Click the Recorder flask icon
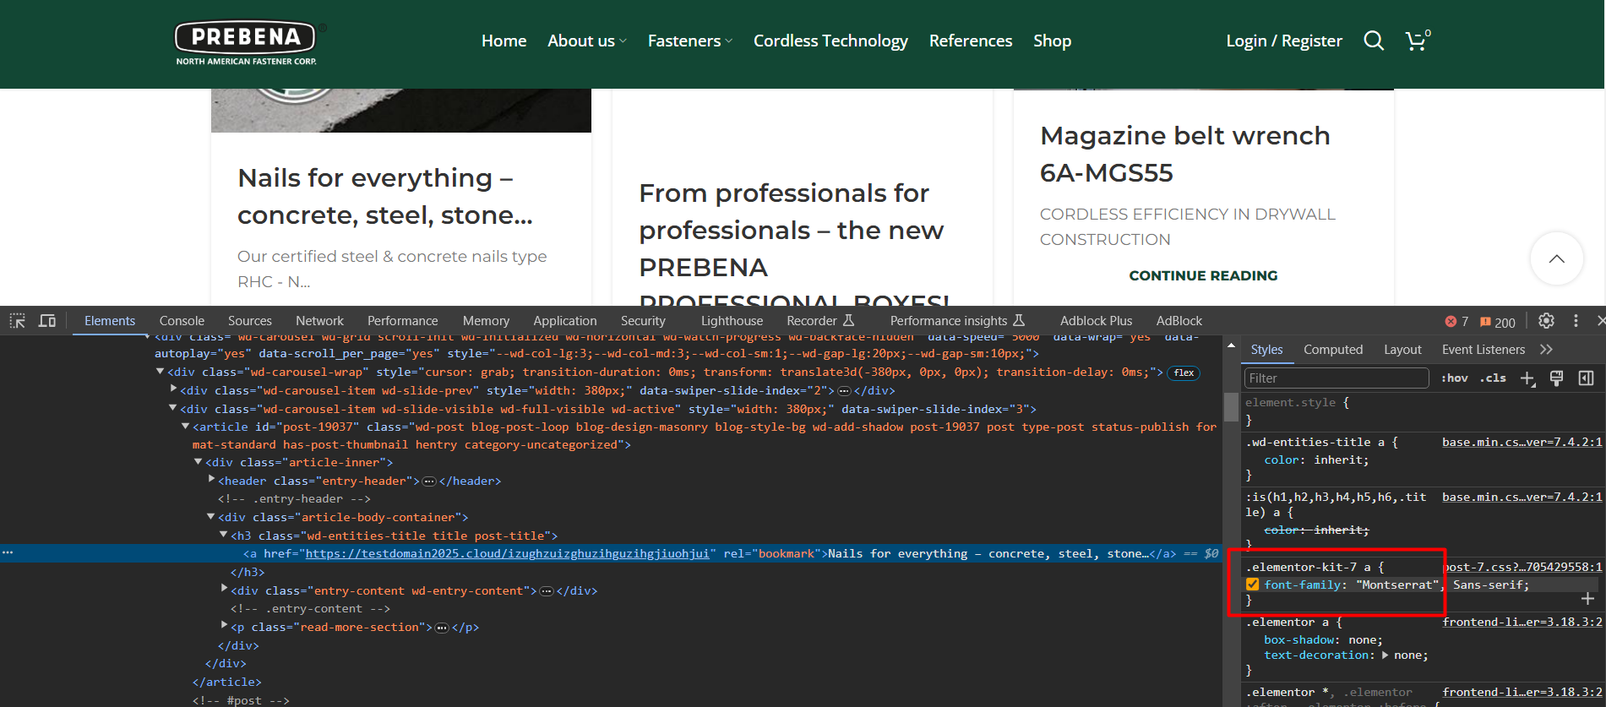Viewport: 1606px width, 707px height. [x=849, y=320]
